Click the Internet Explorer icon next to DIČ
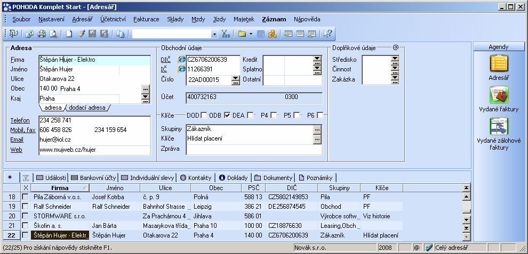The width and height of the screenshot is (528, 254). (x=182, y=60)
